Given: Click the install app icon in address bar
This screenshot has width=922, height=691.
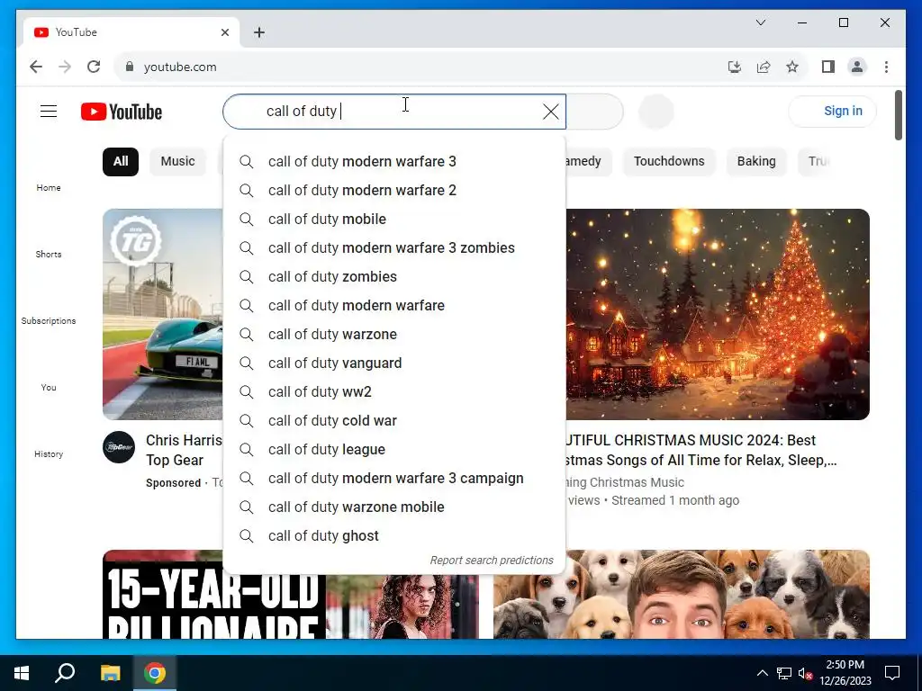Looking at the screenshot, I should [735, 67].
